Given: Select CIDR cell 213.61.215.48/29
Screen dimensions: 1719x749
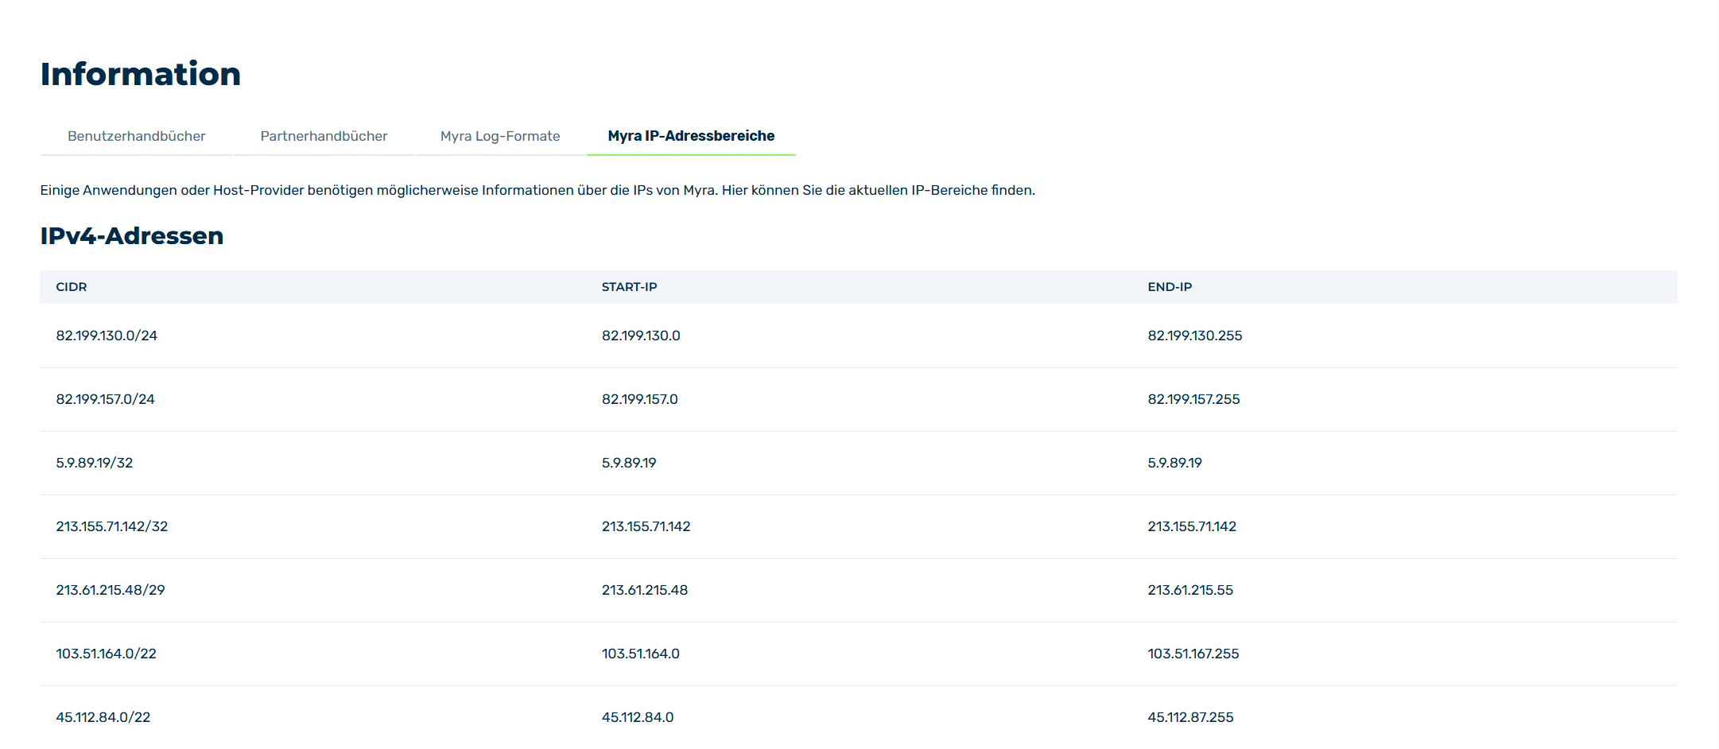Looking at the screenshot, I should (111, 590).
